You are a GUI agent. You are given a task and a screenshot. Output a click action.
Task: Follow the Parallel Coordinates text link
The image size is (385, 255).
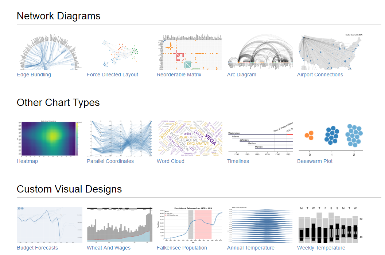point(110,161)
